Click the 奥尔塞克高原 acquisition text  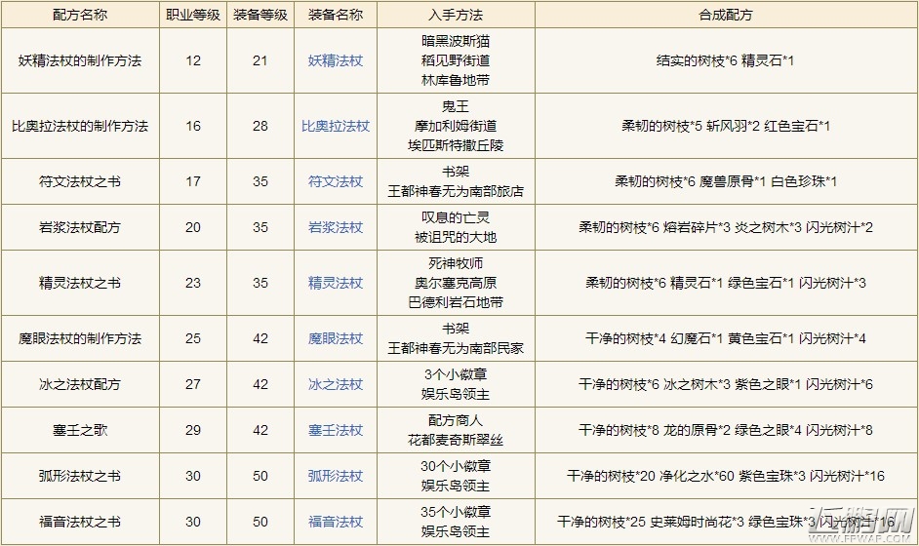tap(456, 283)
